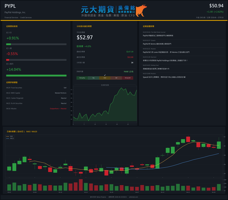
Task: Click the MA5 legend entry in candlestick chart
Action: [10, 137]
